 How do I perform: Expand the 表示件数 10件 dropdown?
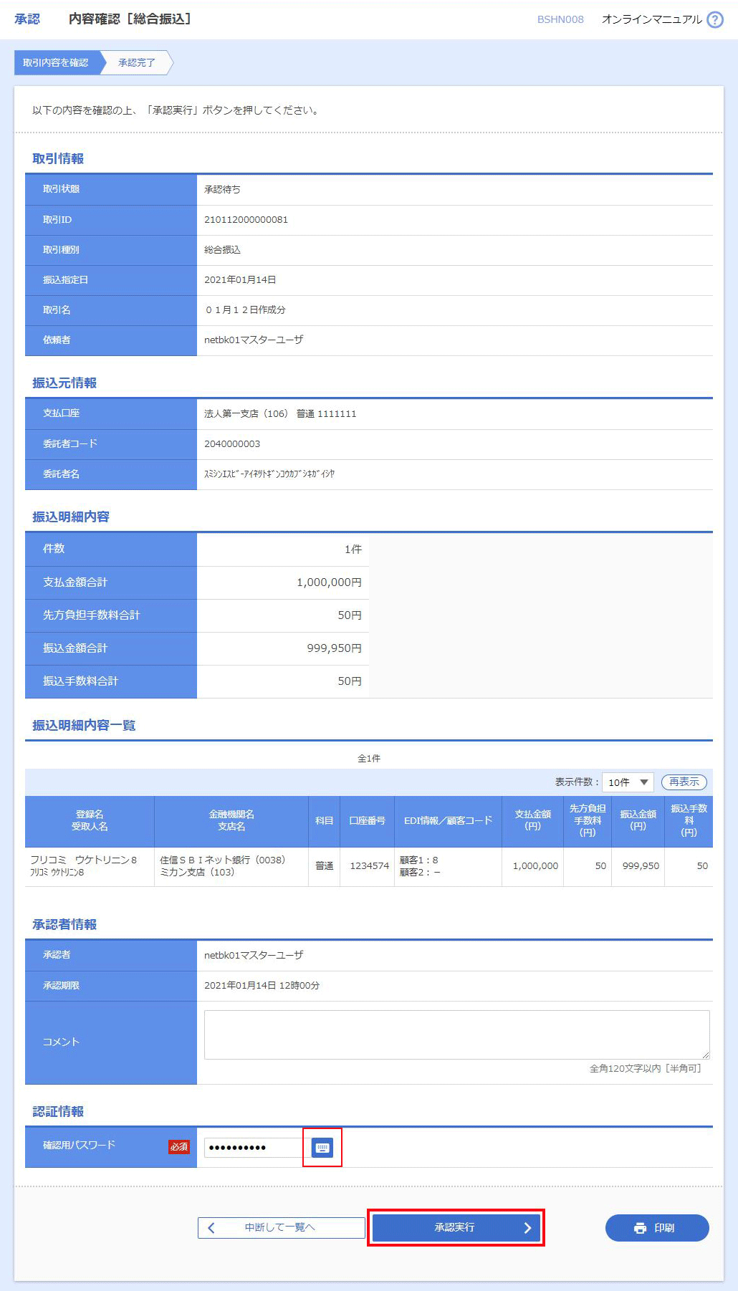628,782
